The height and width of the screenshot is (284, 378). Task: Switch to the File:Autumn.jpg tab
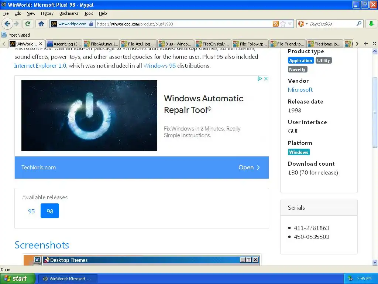(x=101, y=44)
